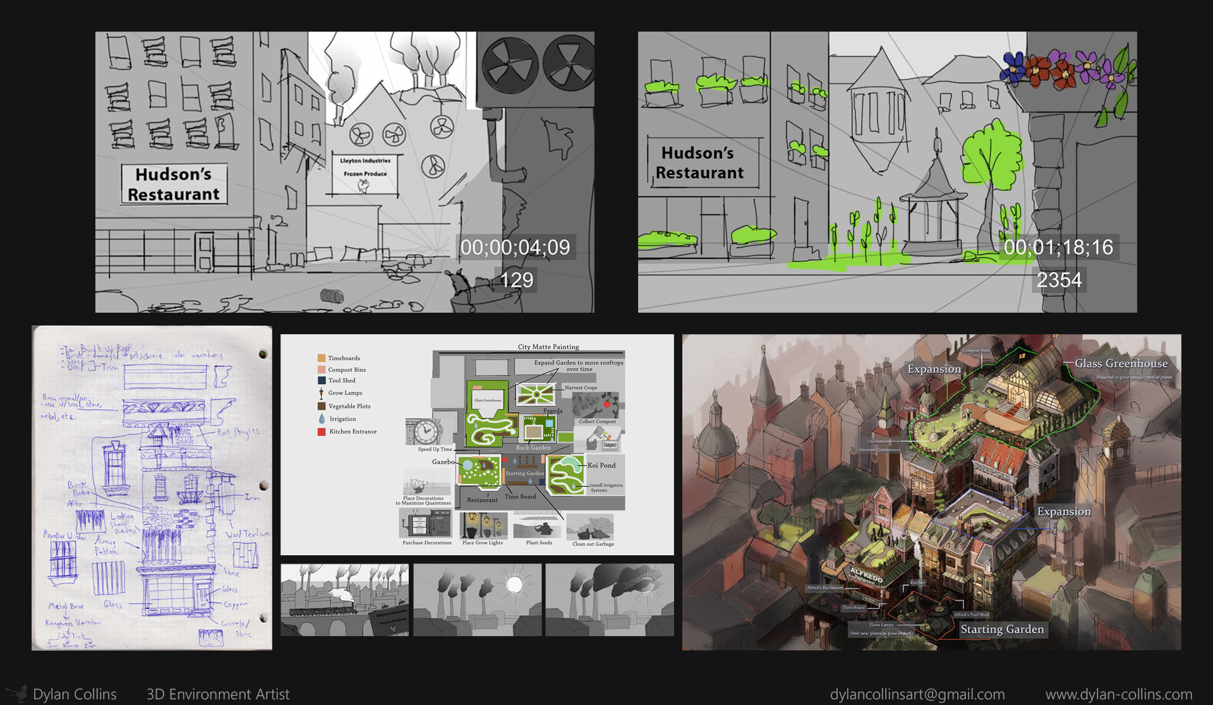
Task: Click the Speed Up Time clock image
Action: (x=425, y=432)
